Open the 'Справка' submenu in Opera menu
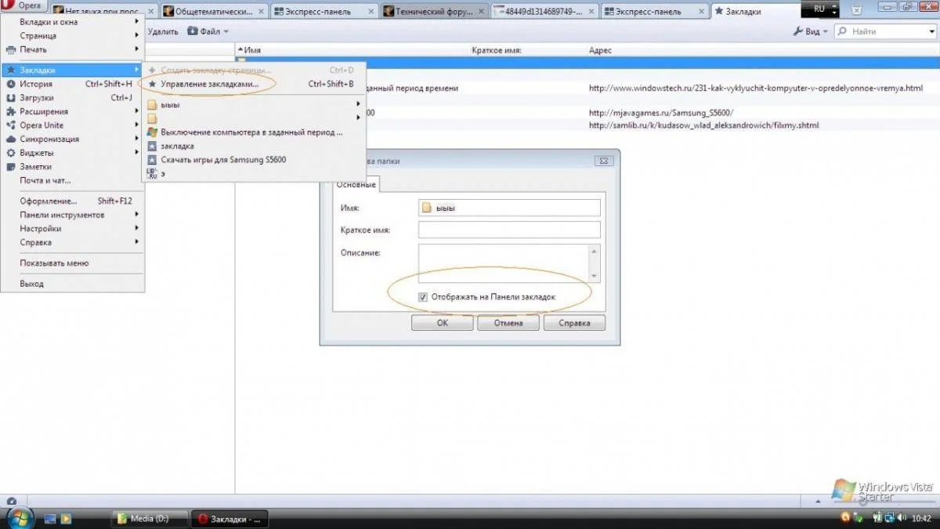 click(73, 242)
